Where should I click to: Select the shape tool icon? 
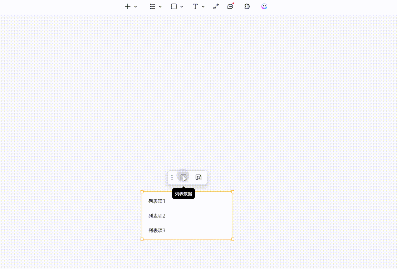174,6
